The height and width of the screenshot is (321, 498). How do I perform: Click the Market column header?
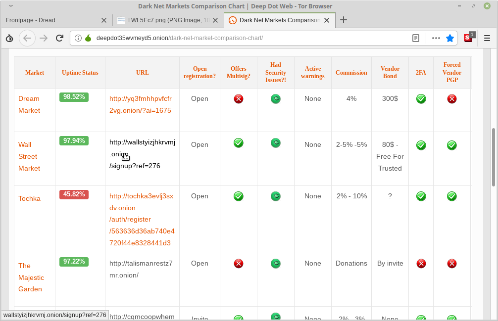point(35,73)
